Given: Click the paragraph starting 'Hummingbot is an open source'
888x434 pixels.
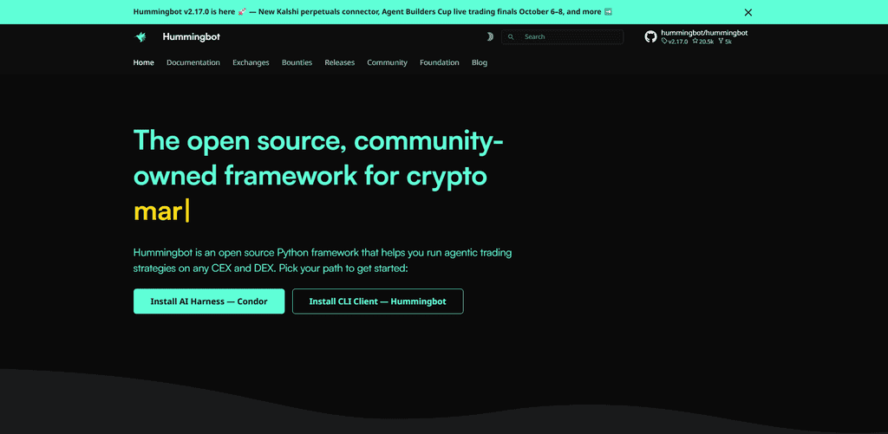Looking at the screenshot, I should [323, 260].
